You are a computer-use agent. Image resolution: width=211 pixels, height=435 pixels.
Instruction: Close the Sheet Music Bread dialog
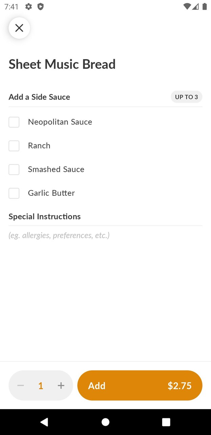point(19,28)
